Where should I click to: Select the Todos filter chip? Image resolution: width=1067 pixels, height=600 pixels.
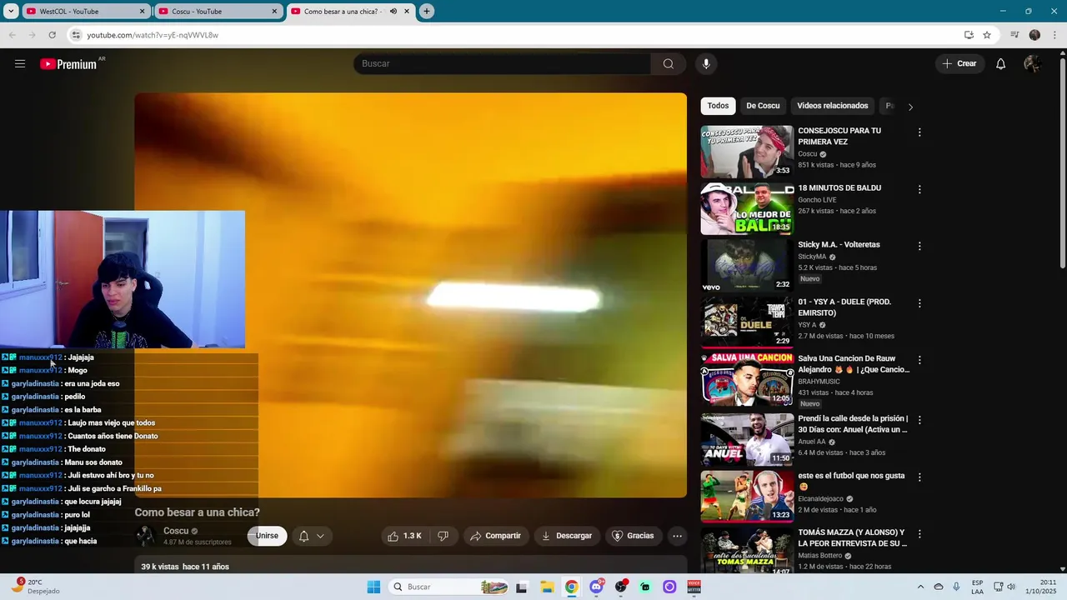click(718, 106)
